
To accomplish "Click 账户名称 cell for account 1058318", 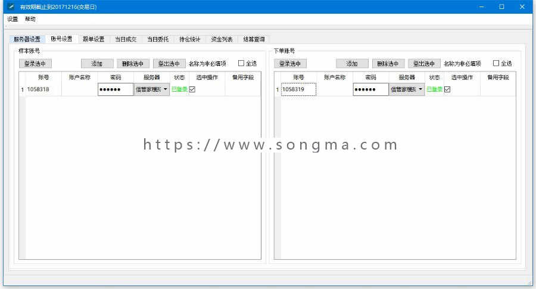I will (x=80, y=89).
